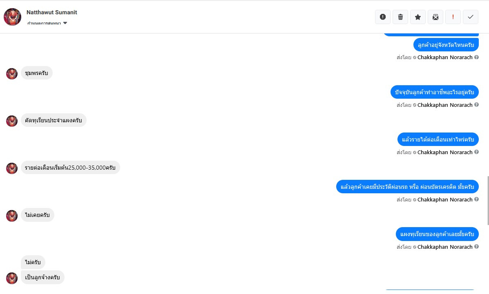Screen dimensions: 489x294
Task: Click the verified badge icon under the credit history question
Action: click(415, 200)
